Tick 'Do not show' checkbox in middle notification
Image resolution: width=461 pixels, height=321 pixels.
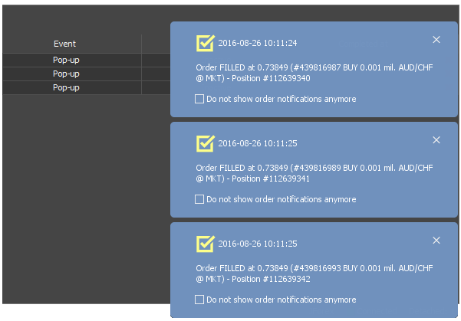click(199, 199)
